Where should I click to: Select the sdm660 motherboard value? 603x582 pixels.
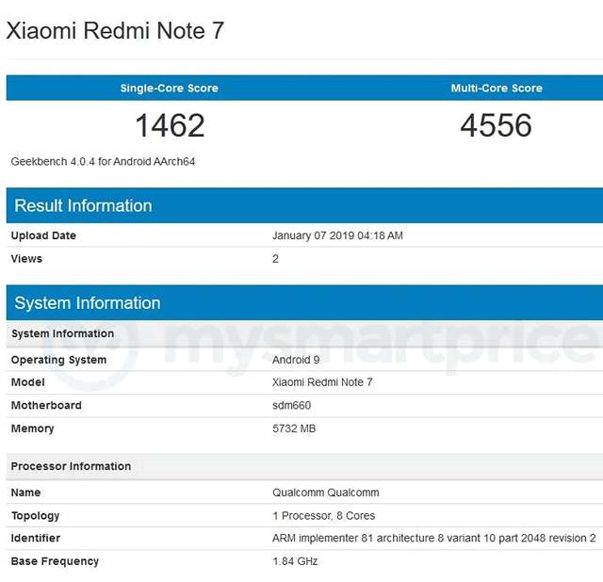tap(291, 405)
